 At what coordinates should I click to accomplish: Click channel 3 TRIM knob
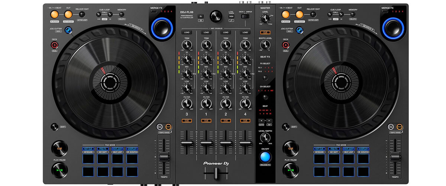click(187, 45)
